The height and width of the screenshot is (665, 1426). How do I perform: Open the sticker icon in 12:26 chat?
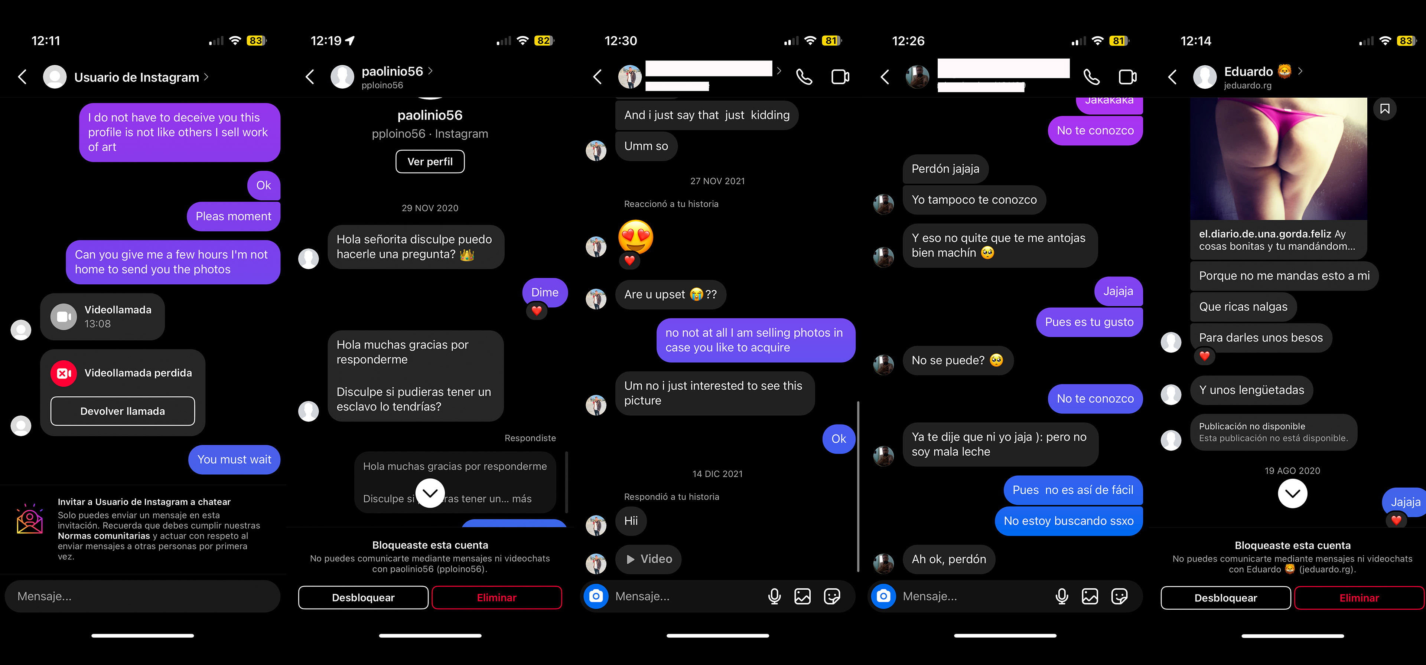(x=1119, y=596)
